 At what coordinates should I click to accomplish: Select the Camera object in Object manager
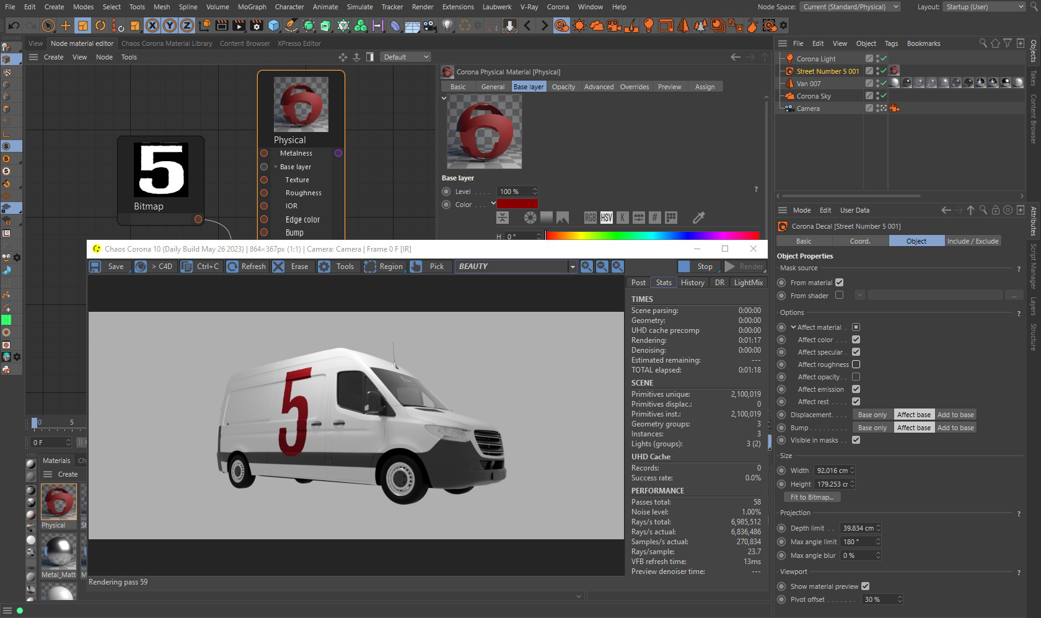[x=808, y=108]
